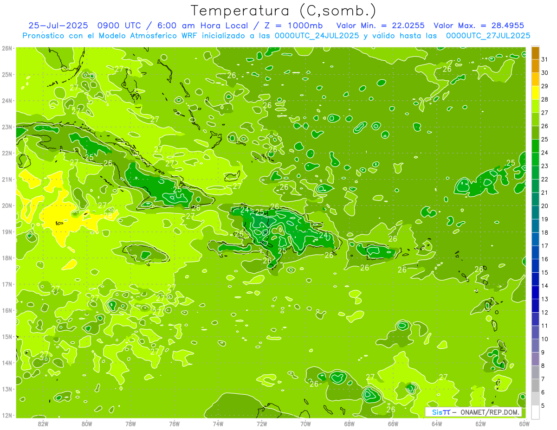
Task: Click the "60W" longitude axis label
Action: click(525, 424)
